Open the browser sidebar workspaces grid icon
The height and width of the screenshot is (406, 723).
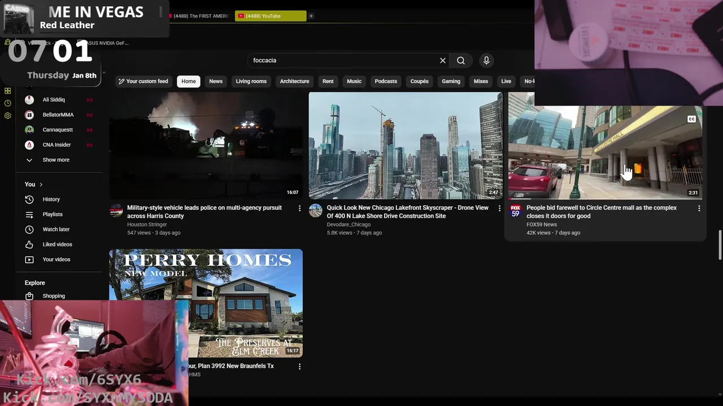point(7,91)
